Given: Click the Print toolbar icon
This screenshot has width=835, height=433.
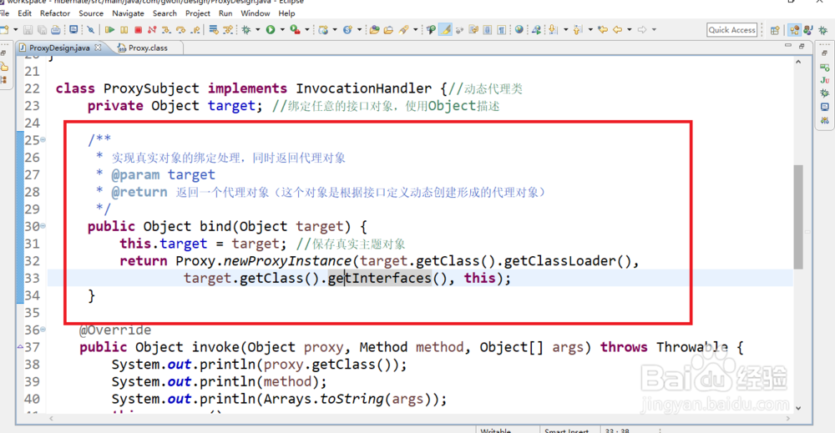Looking at the screenshot, I should (x=55, y=30).
